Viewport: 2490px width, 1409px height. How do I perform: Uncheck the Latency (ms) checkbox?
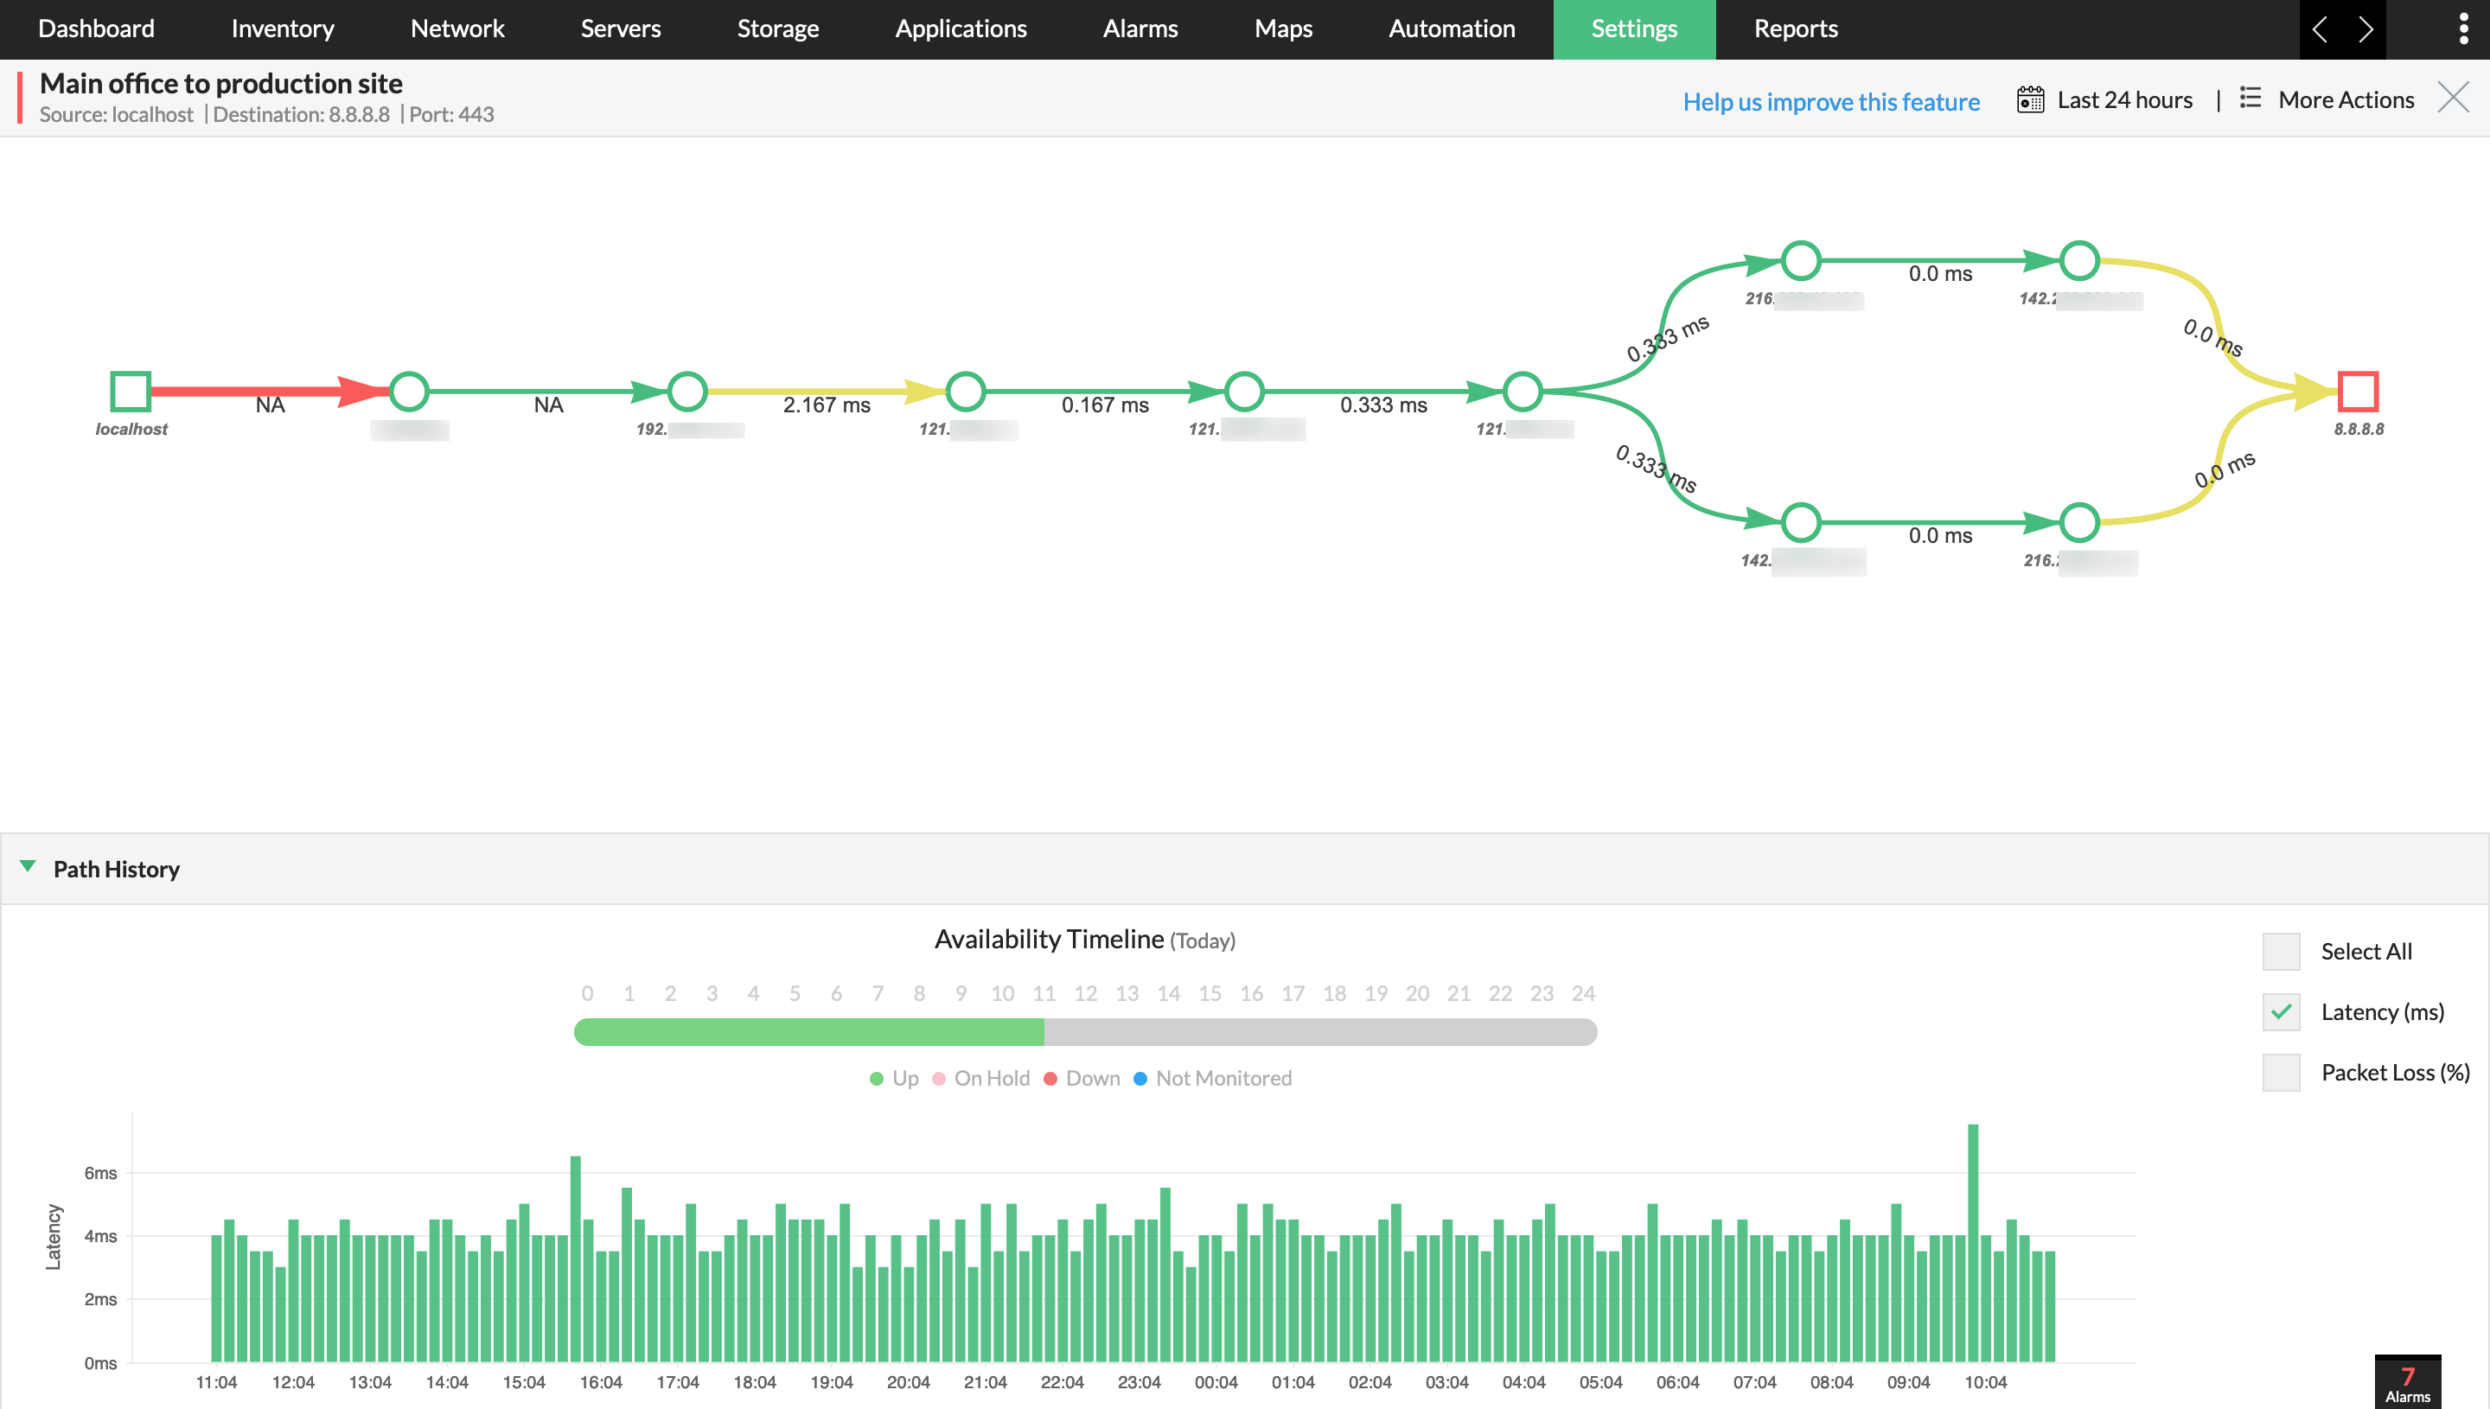[x=2280, y=1012]
